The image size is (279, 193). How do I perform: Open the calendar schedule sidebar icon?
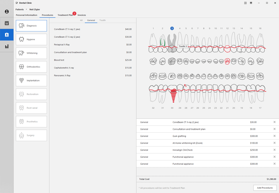tap(7, 23)
